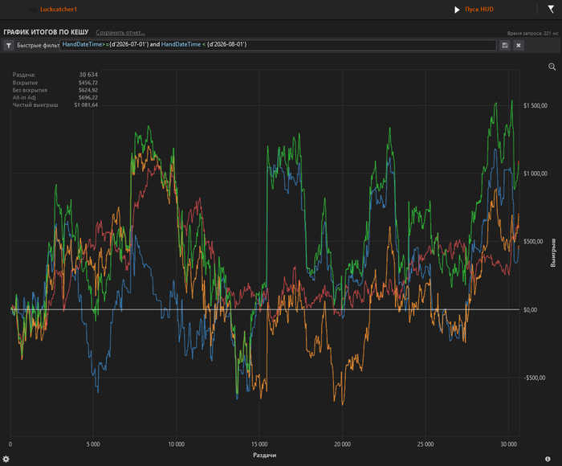The image size is (562, 466).
Task: Click the Пуск HUD label
Action: (x=479, y=10)
